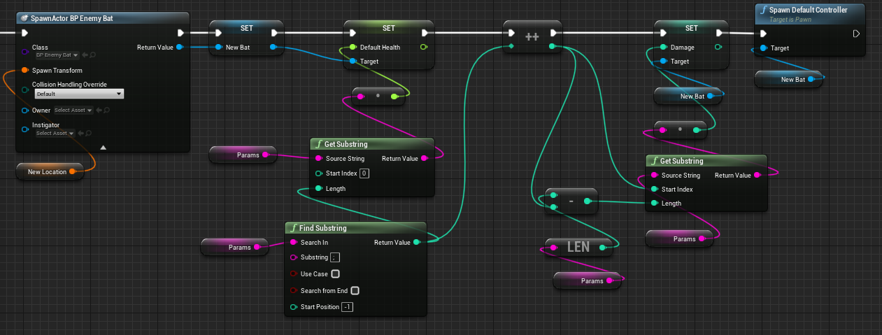
Task: Click the Collision Handling Override pin
Action: pyautogui.click(x=25, y=89)
